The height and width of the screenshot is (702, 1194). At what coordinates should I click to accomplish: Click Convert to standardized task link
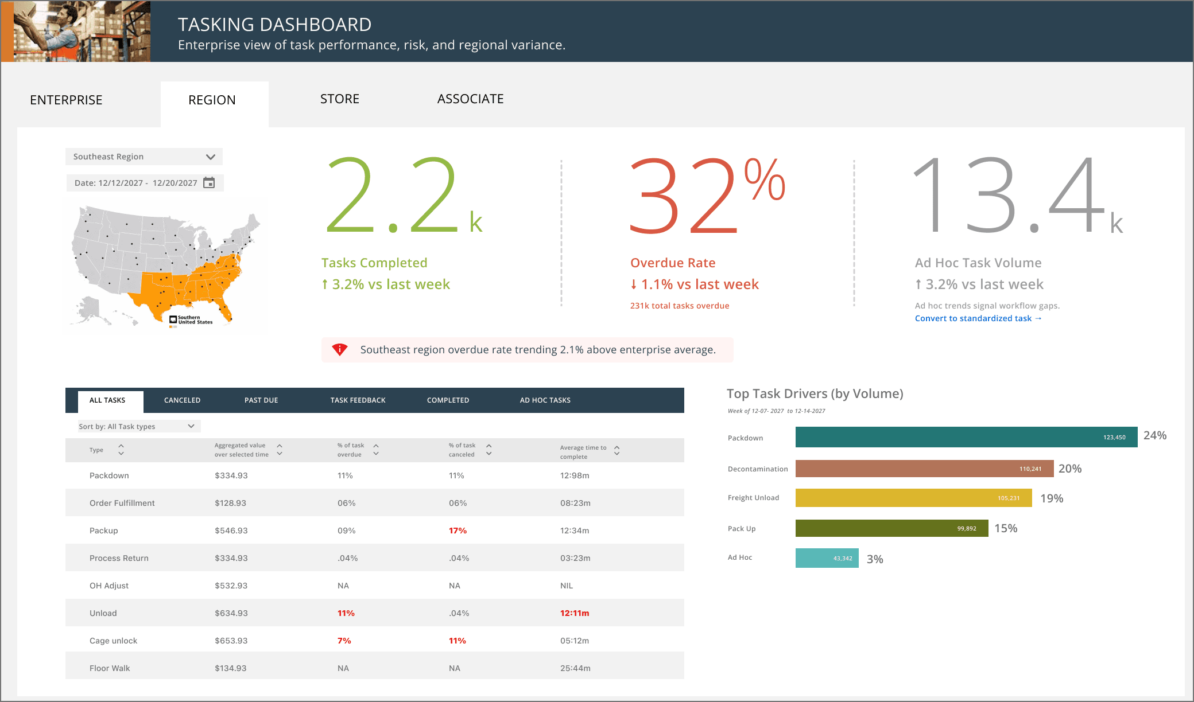click(x=978, y=318)
